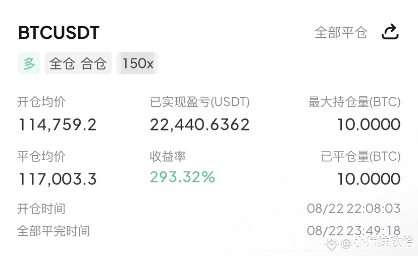Image resolution: width=418 pixels, height=256 pixels.
Task: Select the realized PnL 22,440.6362
Action: pyautogui.click(x=200, y=124)
